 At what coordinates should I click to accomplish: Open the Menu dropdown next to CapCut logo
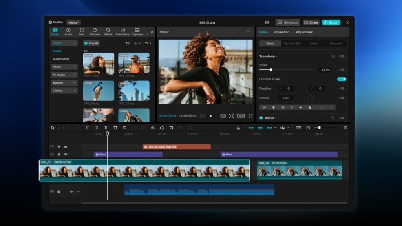click(73, 22)
